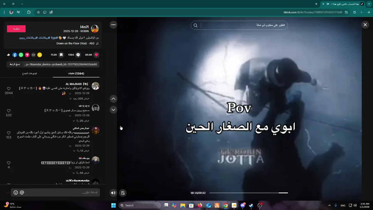Open a new browser tab
This screenshot has height=210, width=373.
pos(316,4)
